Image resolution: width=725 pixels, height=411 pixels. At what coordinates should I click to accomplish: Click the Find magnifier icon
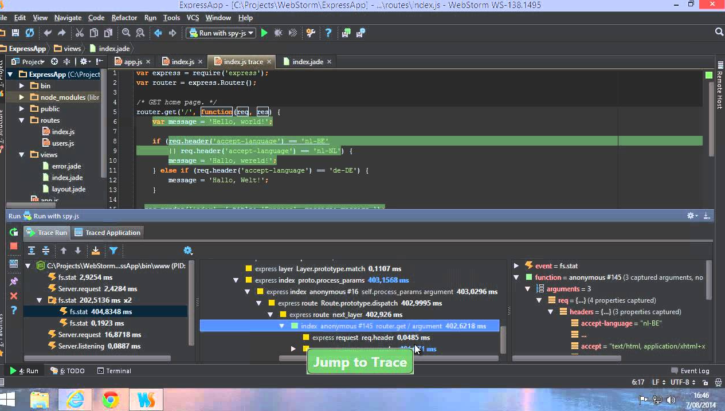(x=126, y=33)
